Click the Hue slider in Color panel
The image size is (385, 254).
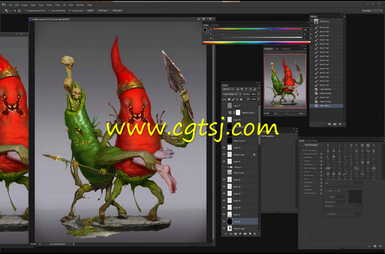pos(257,29)
